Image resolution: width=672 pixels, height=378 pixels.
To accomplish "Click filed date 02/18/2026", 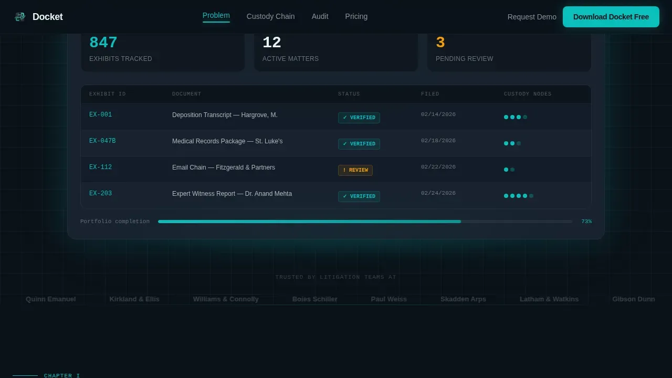I will [x=438, y=141].
